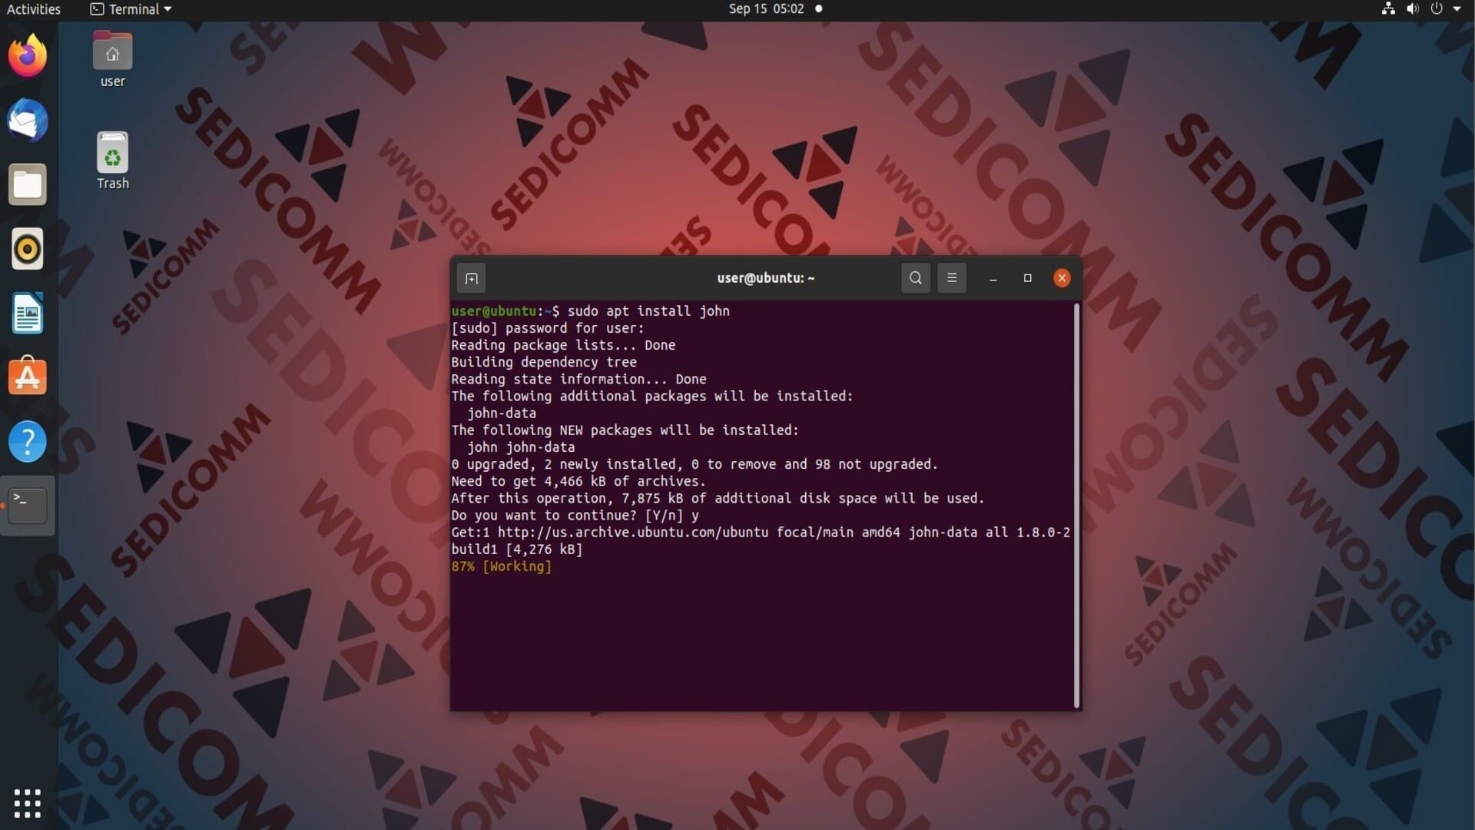
Task: Click the line 'Reading package lists... Done'
Action: (x=563, y=345)
